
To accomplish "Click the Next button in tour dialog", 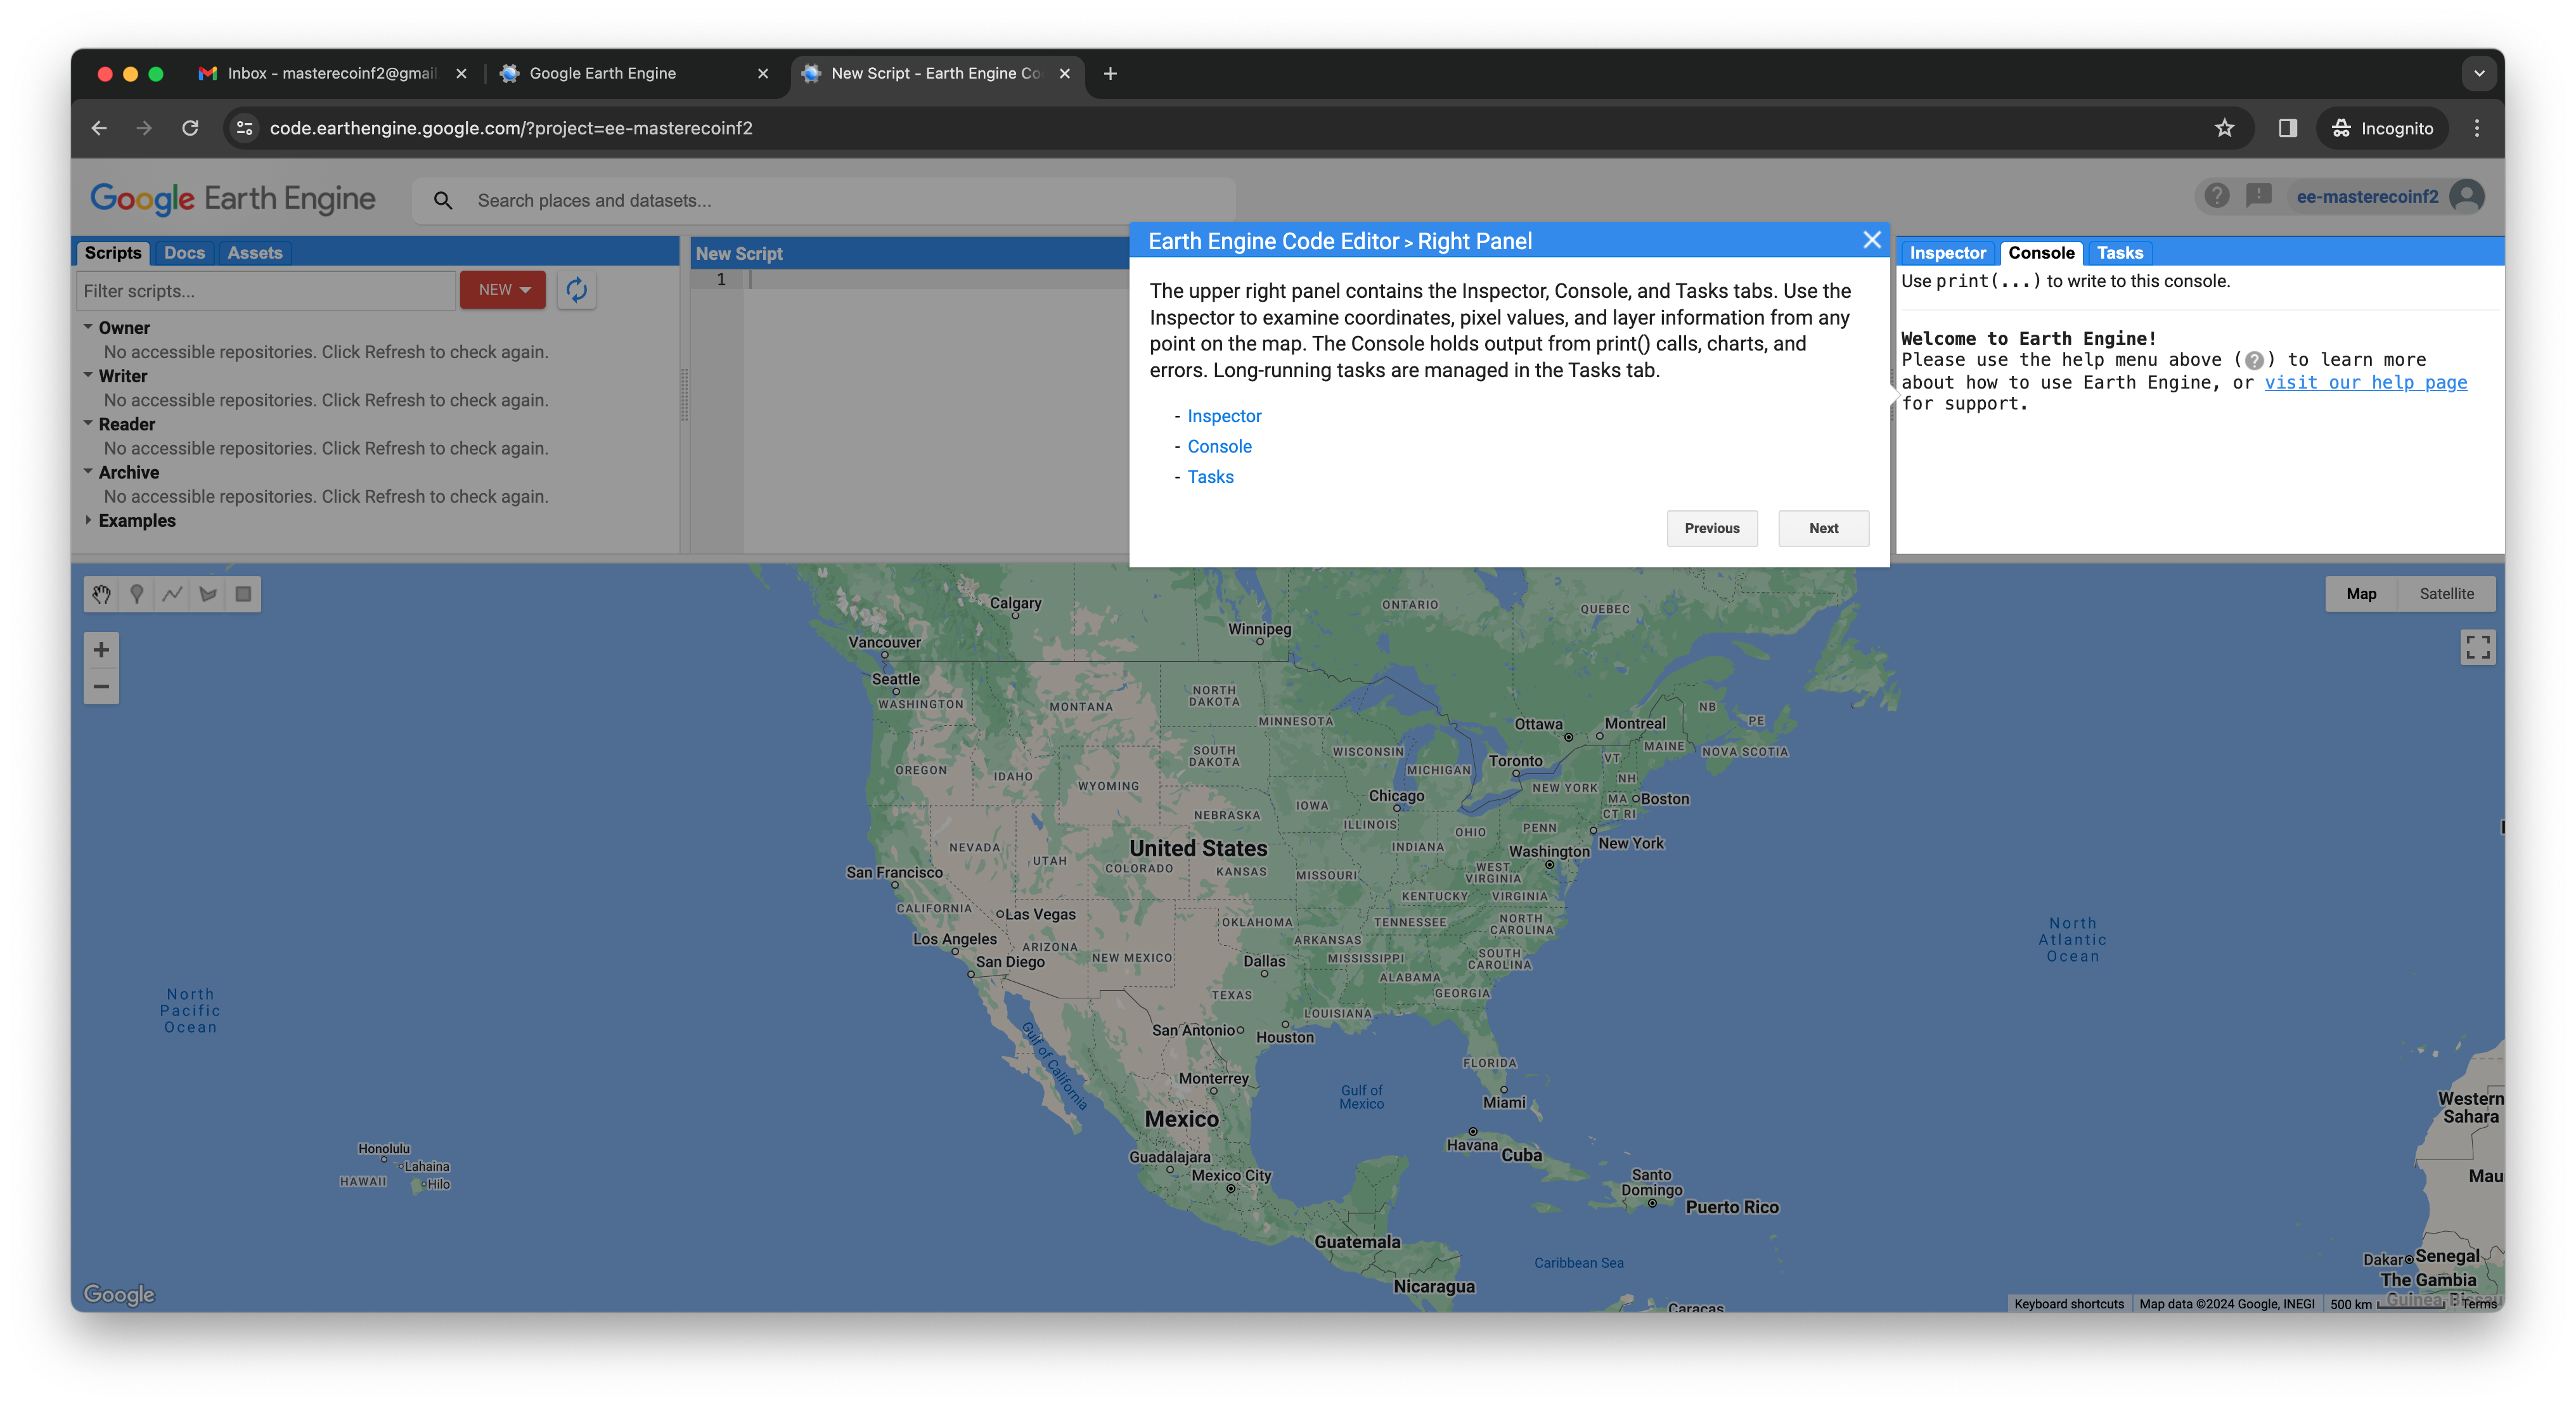I will (x=1823, y=528).
